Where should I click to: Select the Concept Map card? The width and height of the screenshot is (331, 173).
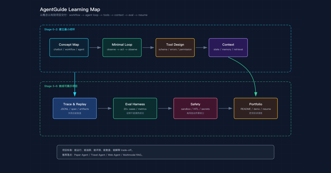coord(69,48)
